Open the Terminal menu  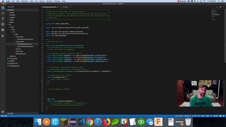pos(49,1)
